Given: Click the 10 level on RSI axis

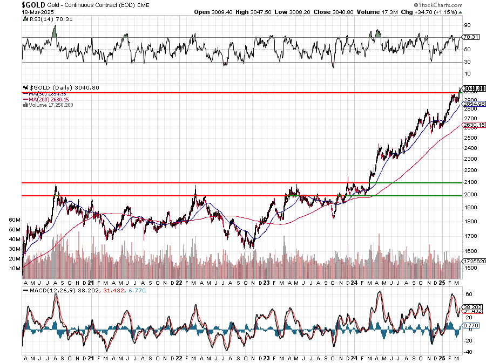Looking at the screenshot, I should click(467, 74).
